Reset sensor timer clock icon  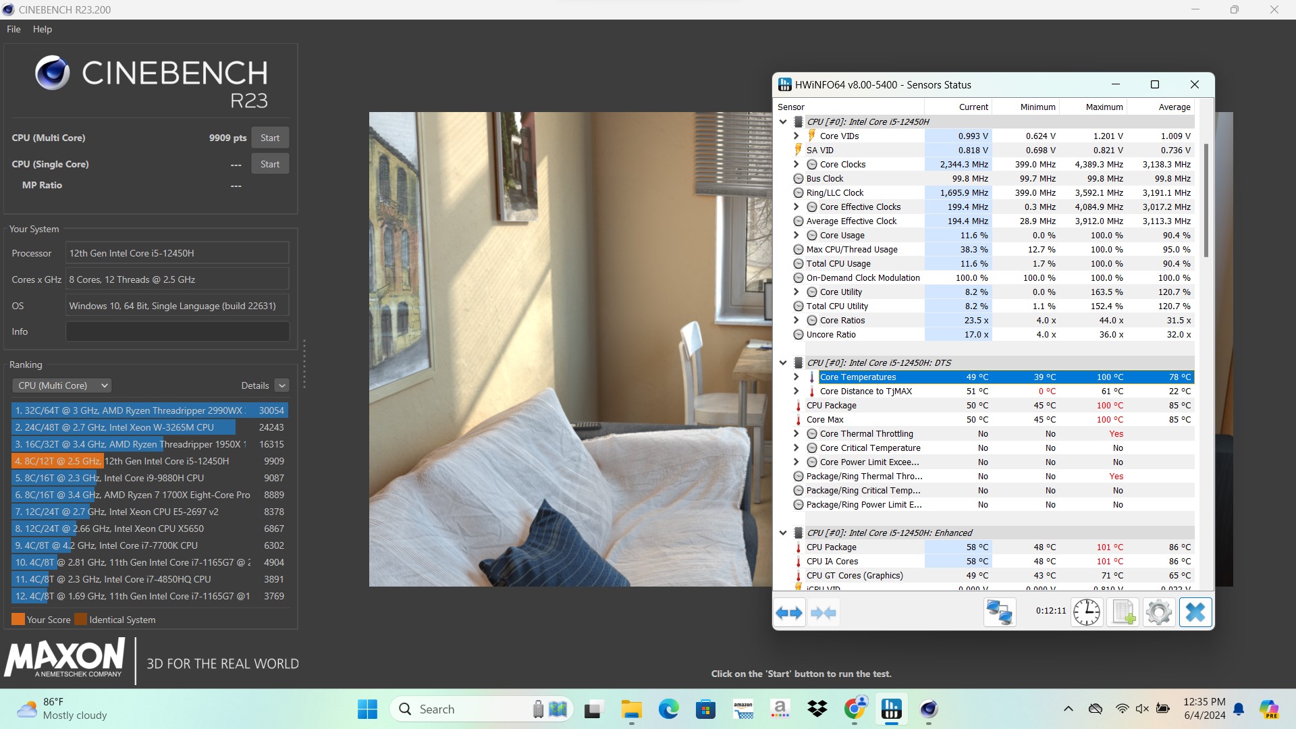(x=1087, y=613)
